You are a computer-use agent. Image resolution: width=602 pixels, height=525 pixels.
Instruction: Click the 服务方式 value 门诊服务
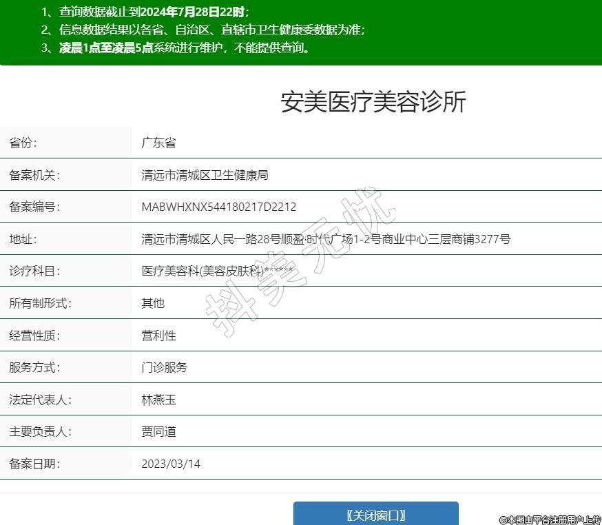coord(164,367)
